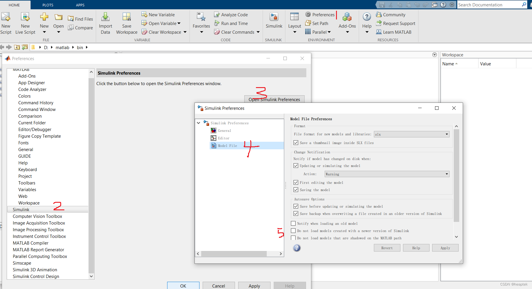Click New Variable tool
The height and width of the screenshot is (289, 532).
pyautogui.click(x=158, y=15)
